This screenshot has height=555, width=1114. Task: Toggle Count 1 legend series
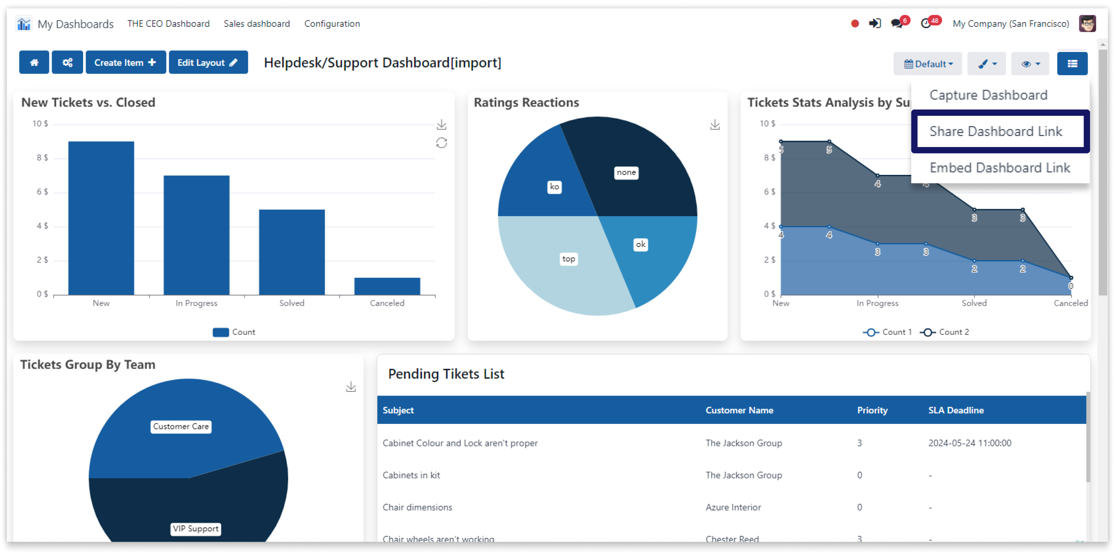tap(887, 332)
